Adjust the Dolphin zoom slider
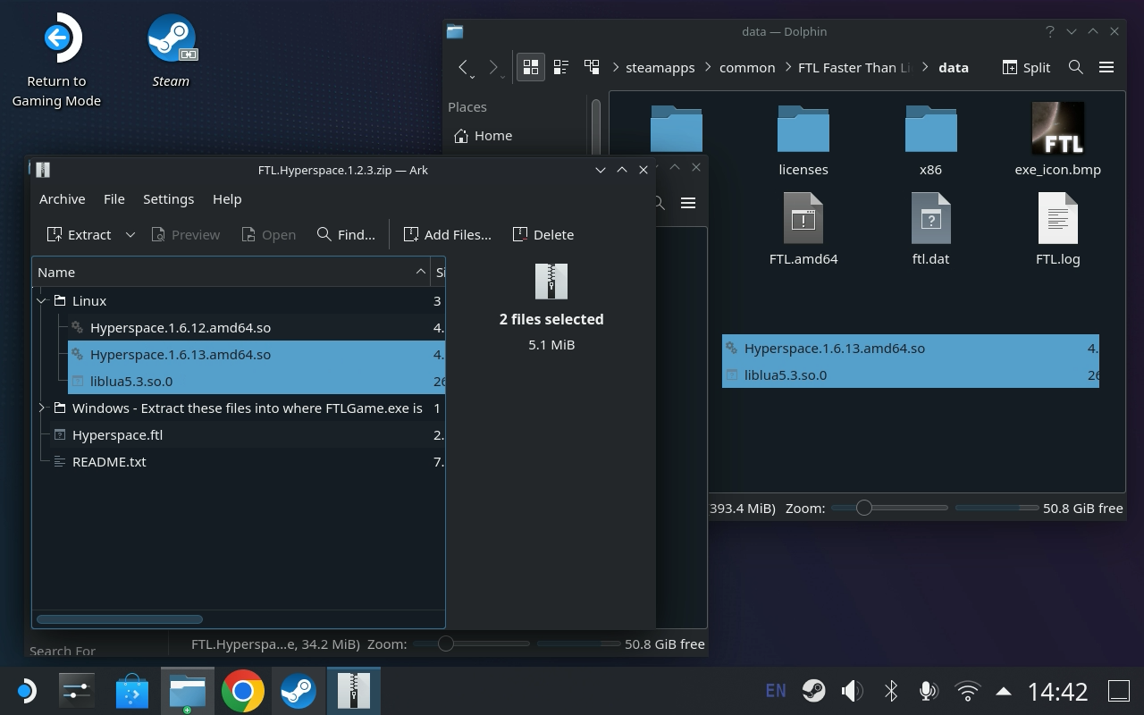This screenshot has height=715, width=1144. pos(889,508)
